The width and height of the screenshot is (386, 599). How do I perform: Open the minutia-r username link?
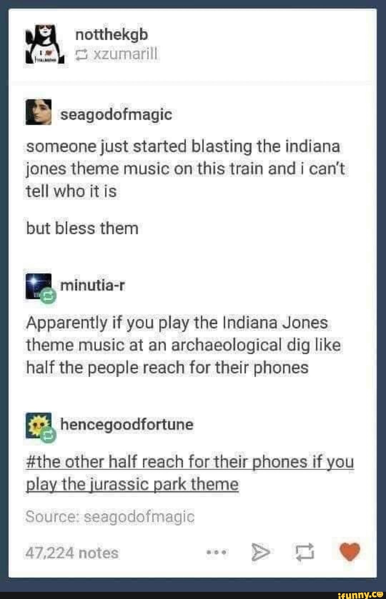pyautogui.click(x=93, y=285)
